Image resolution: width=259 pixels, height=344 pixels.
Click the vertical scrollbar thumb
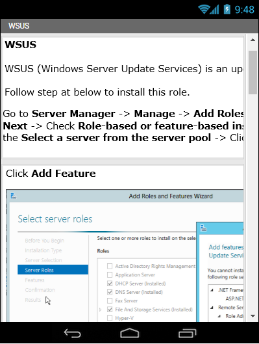click(x=253, y=72)
